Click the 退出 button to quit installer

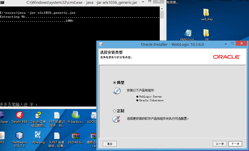pyautogui.click(x=110, y=144)
